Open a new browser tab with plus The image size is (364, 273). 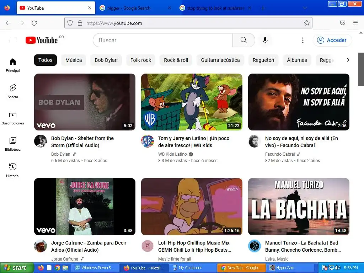[x=263, y=8]
